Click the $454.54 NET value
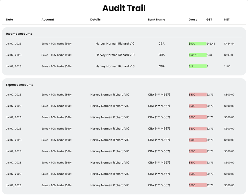This screenshot has width=248, height=196. [229, 44]
